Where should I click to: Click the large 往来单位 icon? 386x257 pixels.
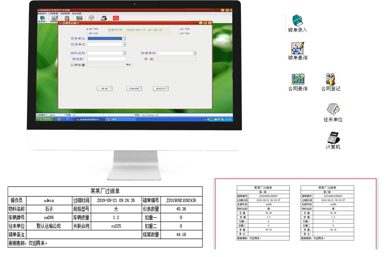coord(333,112)
